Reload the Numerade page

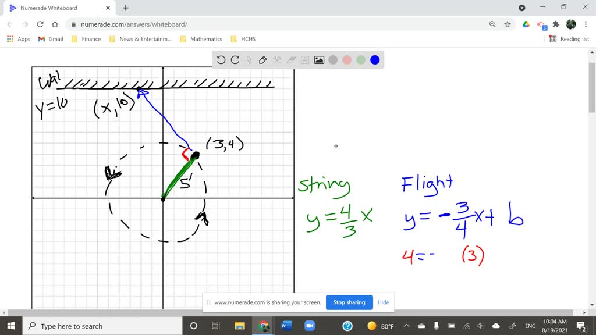[40, 24]
